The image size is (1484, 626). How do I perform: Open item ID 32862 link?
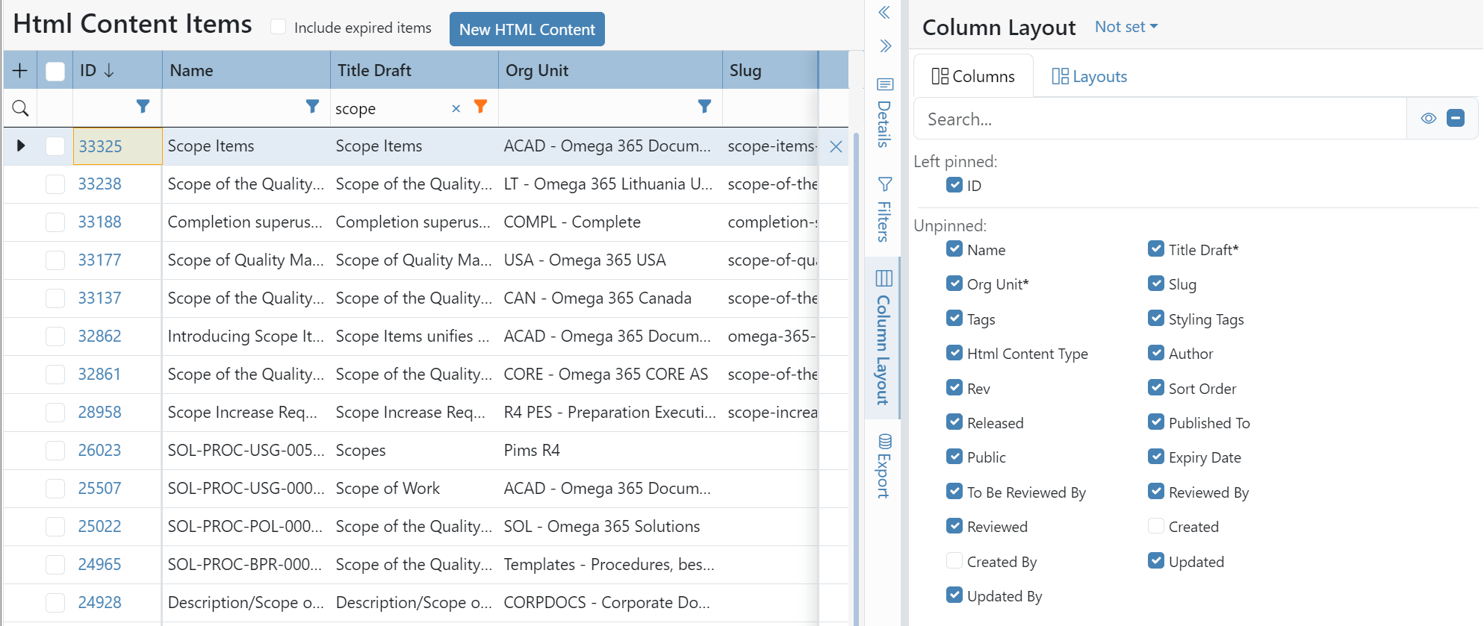[100, 337]
